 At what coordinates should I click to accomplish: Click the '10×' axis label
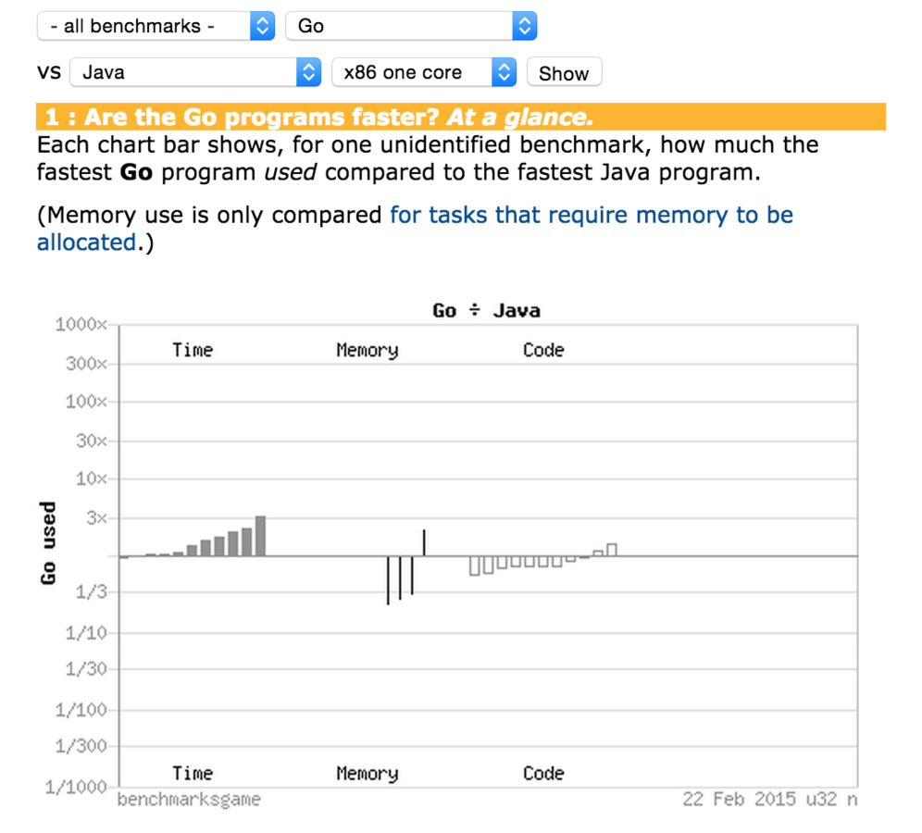[x=92, y=479]
